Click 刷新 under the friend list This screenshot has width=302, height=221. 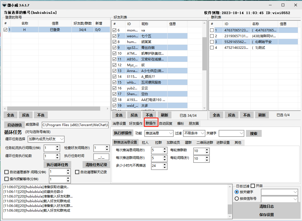[164, 115]
